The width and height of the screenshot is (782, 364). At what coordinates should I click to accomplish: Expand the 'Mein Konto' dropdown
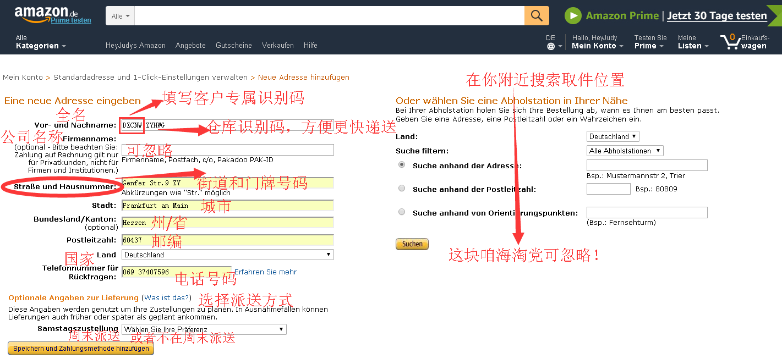pos(598,42)
